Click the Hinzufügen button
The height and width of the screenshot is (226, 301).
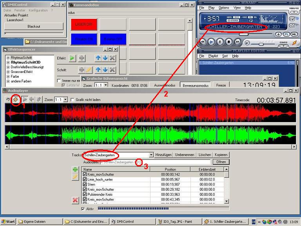point(163,155)
